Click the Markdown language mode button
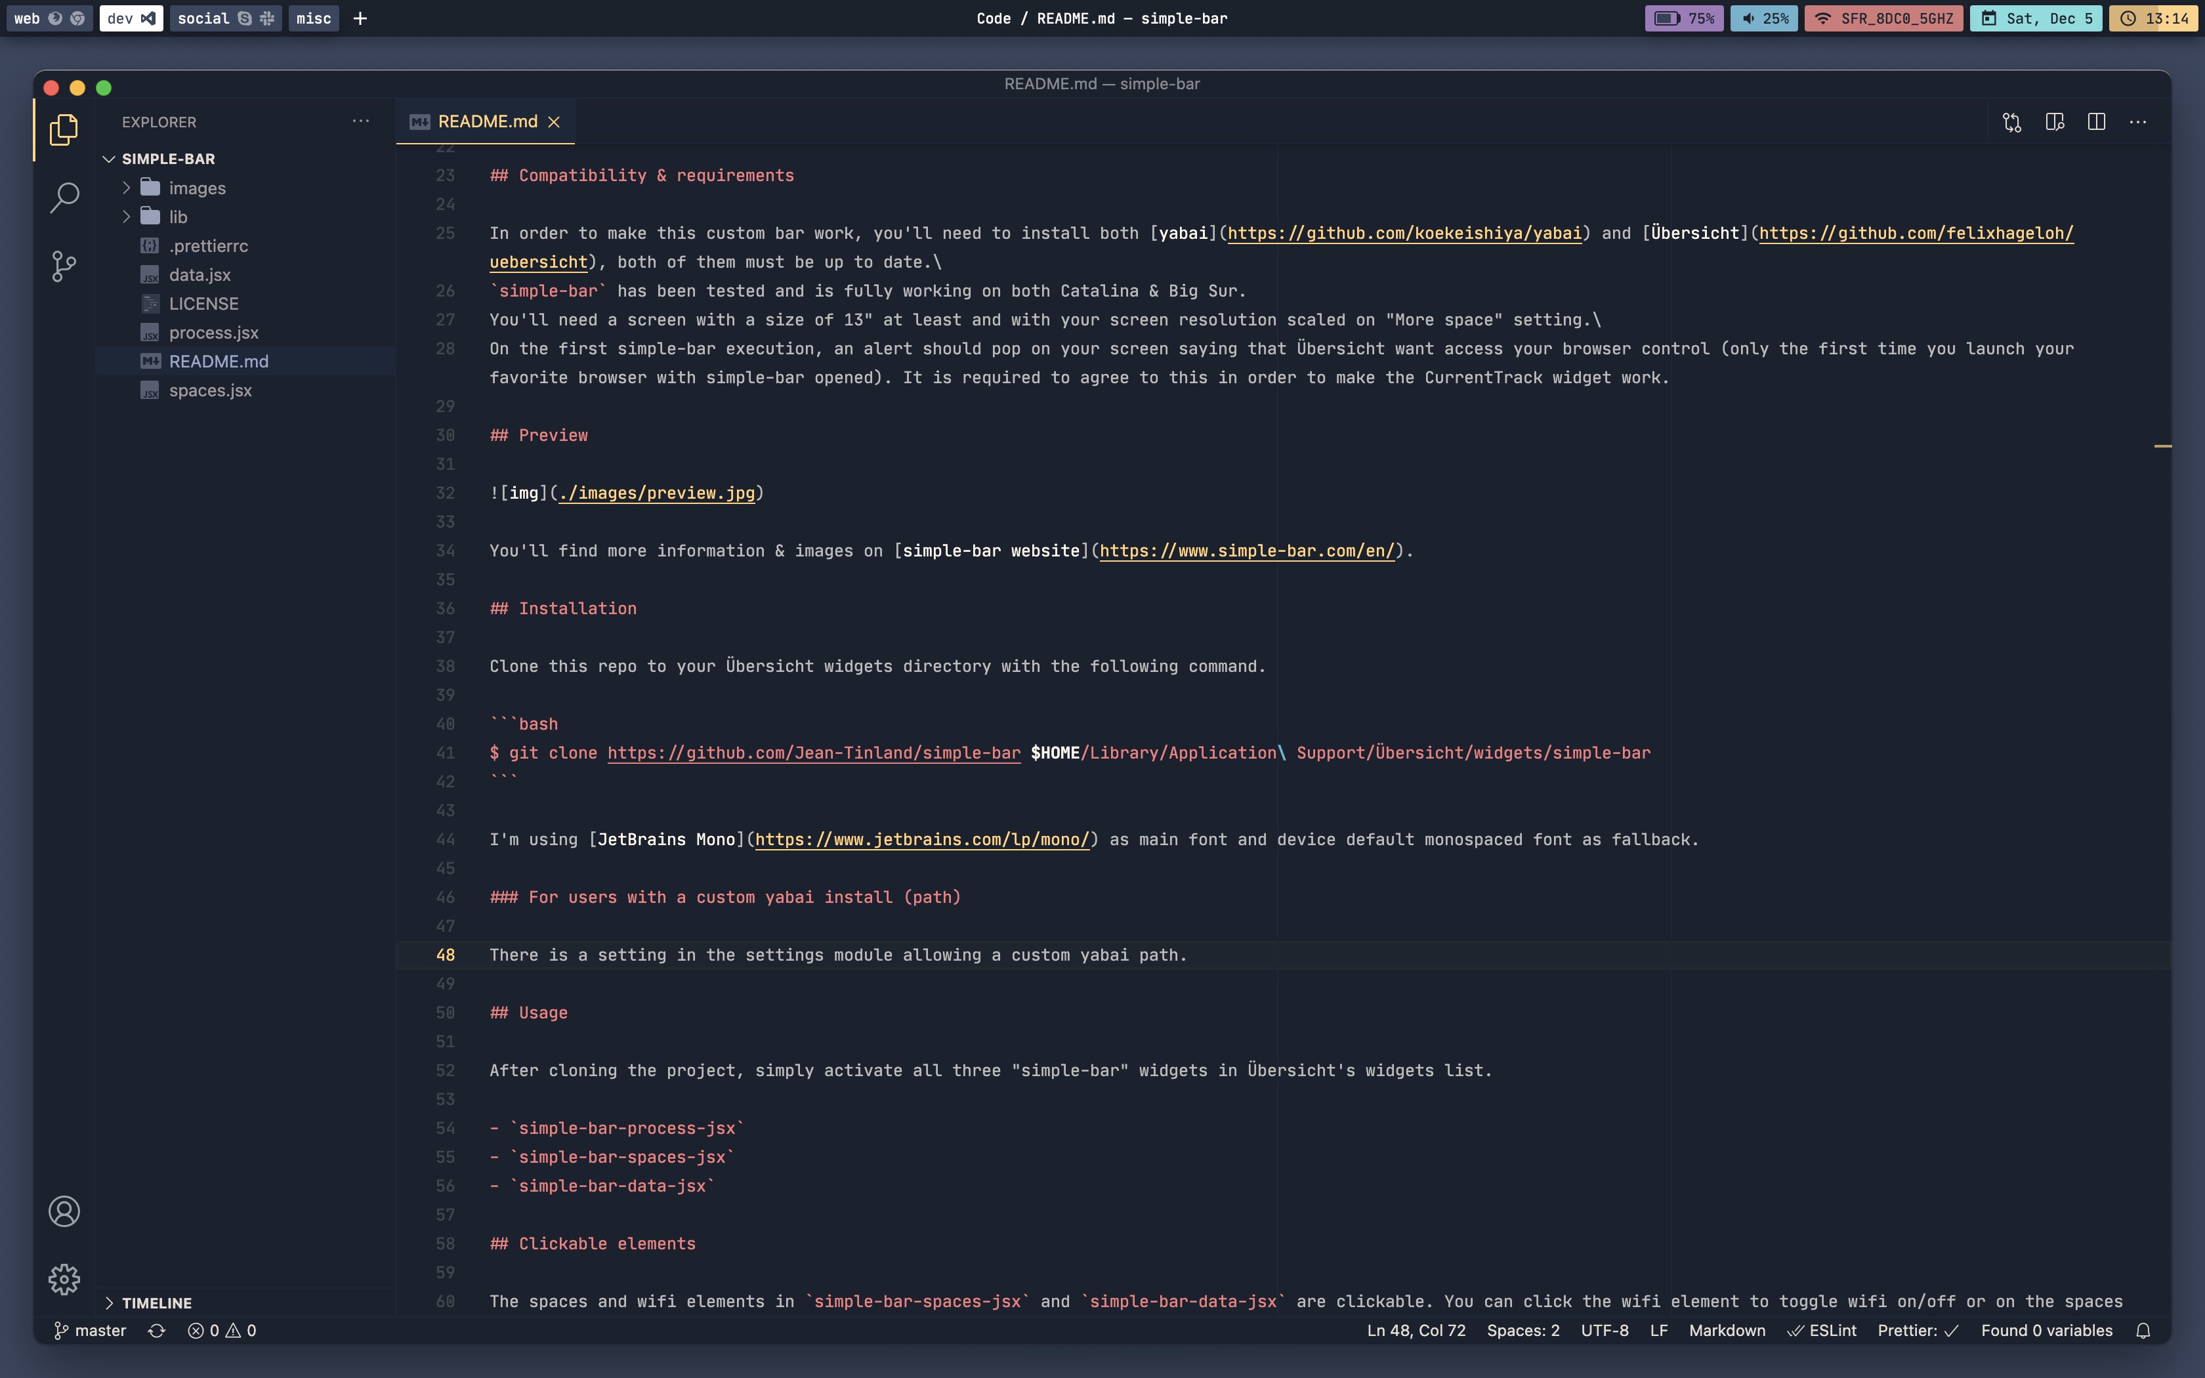 pos(1727,1331)
